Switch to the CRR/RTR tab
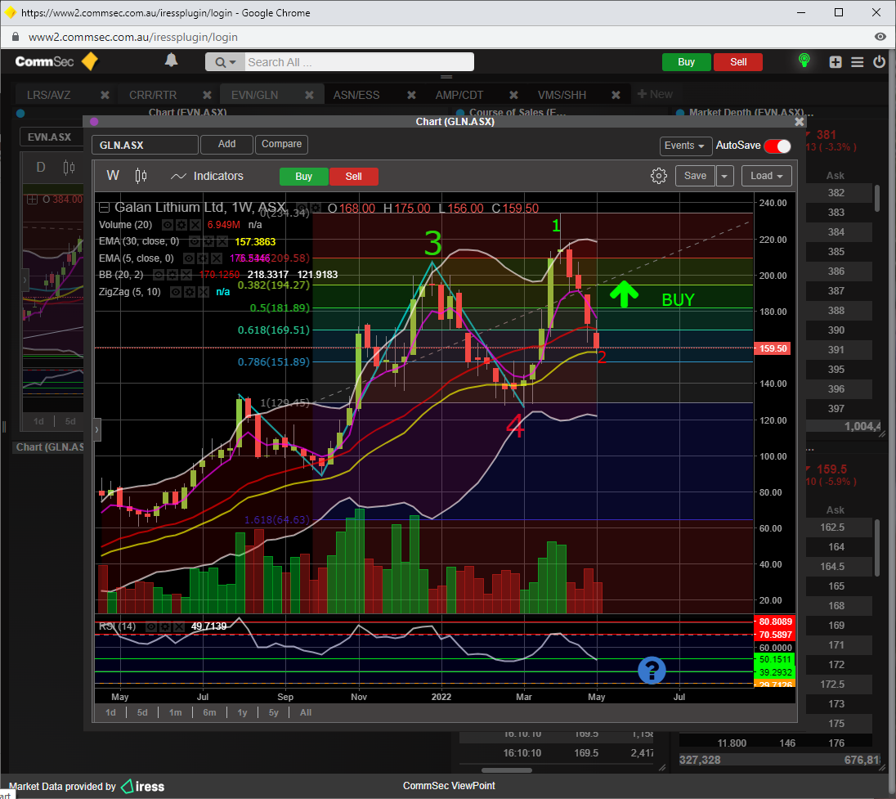Viewport: 896px width, 799px height. 153,95
